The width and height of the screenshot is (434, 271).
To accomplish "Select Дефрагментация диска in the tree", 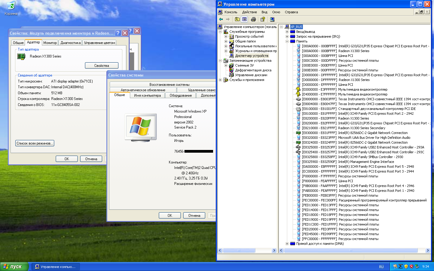I will [253, 70].
